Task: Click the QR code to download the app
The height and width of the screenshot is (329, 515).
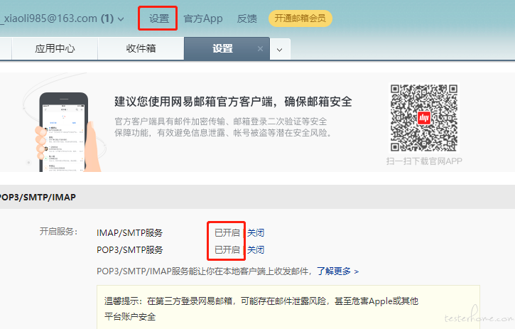Action: pos(423,118)
